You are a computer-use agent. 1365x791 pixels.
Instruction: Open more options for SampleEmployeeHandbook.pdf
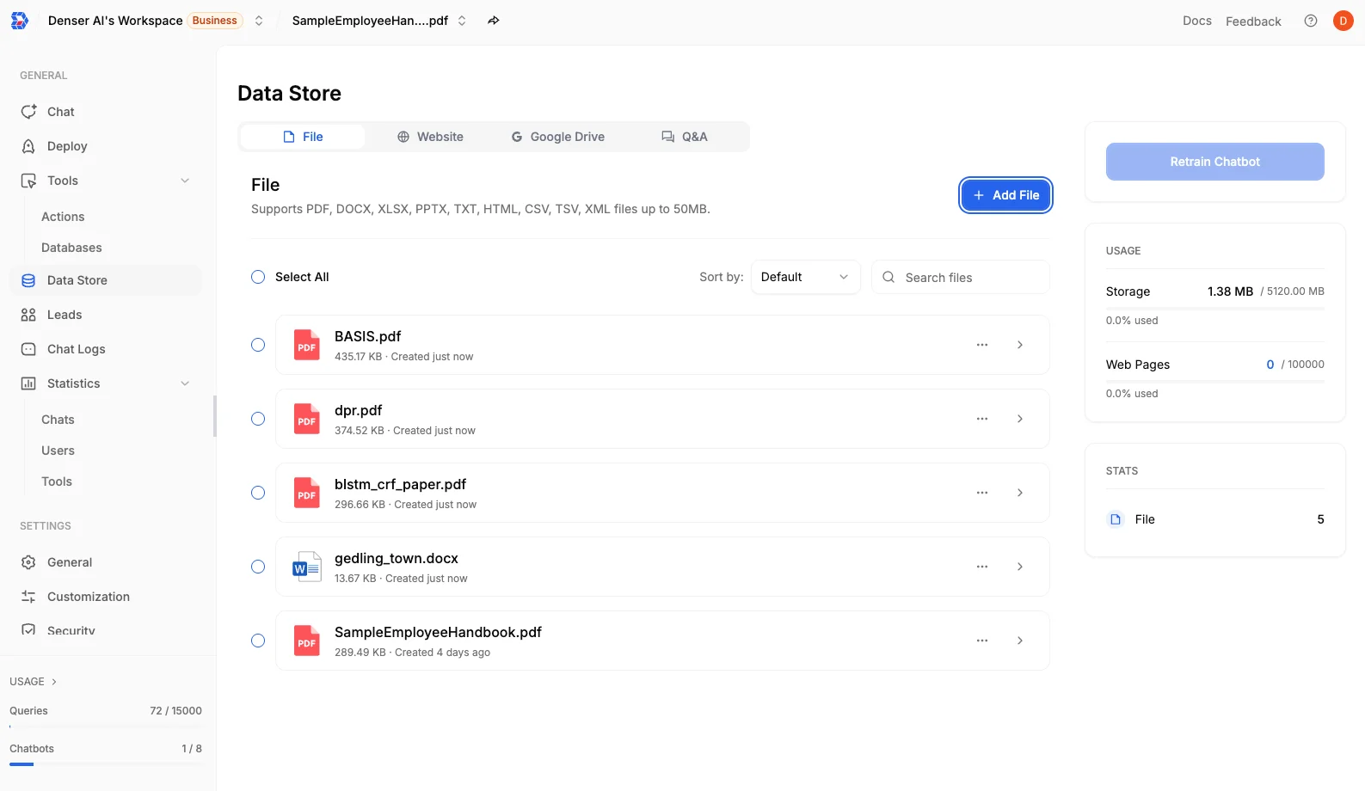982,641
